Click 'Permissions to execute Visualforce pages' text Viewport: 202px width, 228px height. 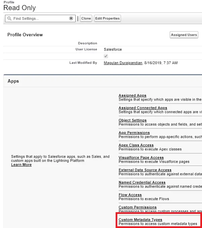point(154,162)
